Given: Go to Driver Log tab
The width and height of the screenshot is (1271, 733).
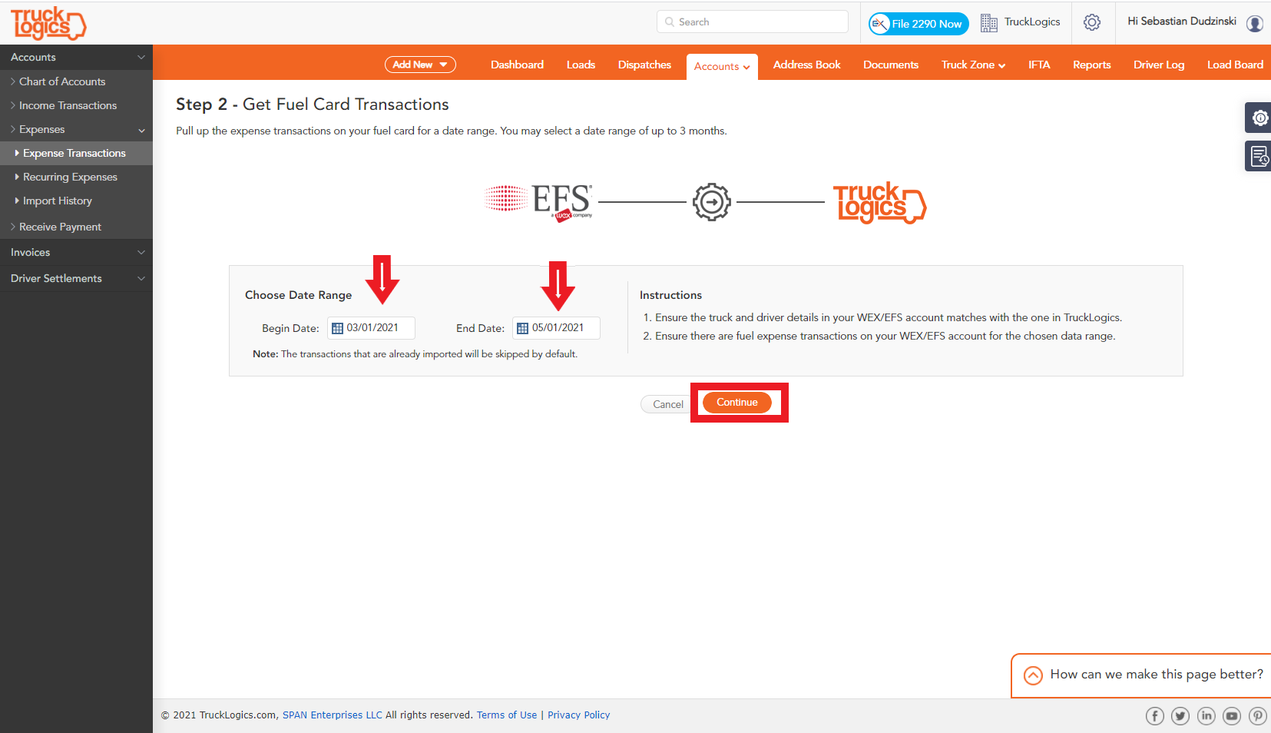Looking at the screenshot, I should pyautogui.click(x=1159, y=65).
